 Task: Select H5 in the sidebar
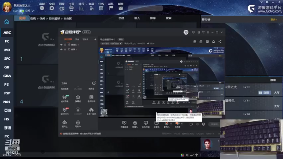[x=7, y=119]
